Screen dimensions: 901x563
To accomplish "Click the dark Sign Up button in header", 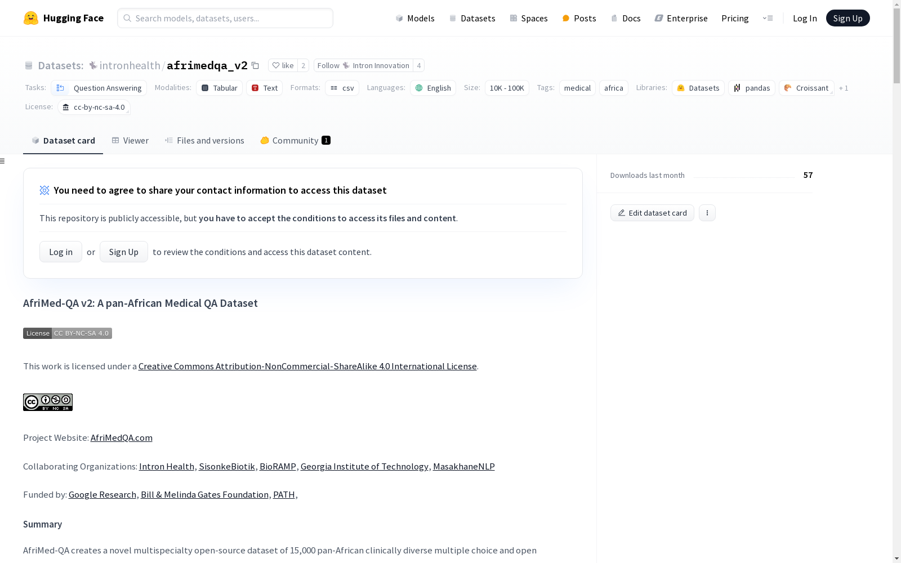I will [x=848, y=18].
